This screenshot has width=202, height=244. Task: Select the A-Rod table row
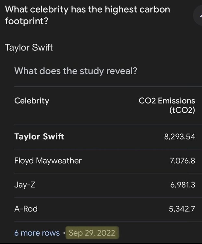tap(26, 209)
